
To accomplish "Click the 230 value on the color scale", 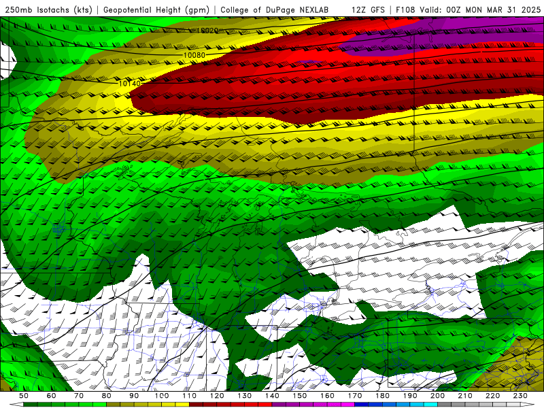I will point(521,396).
